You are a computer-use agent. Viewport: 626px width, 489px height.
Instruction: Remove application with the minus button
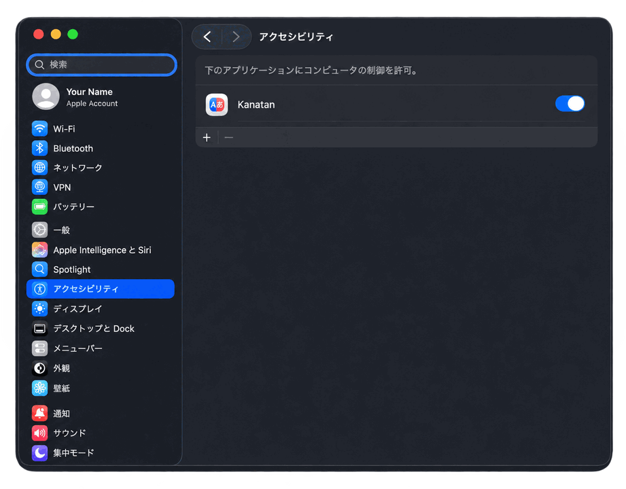point(229,138)
